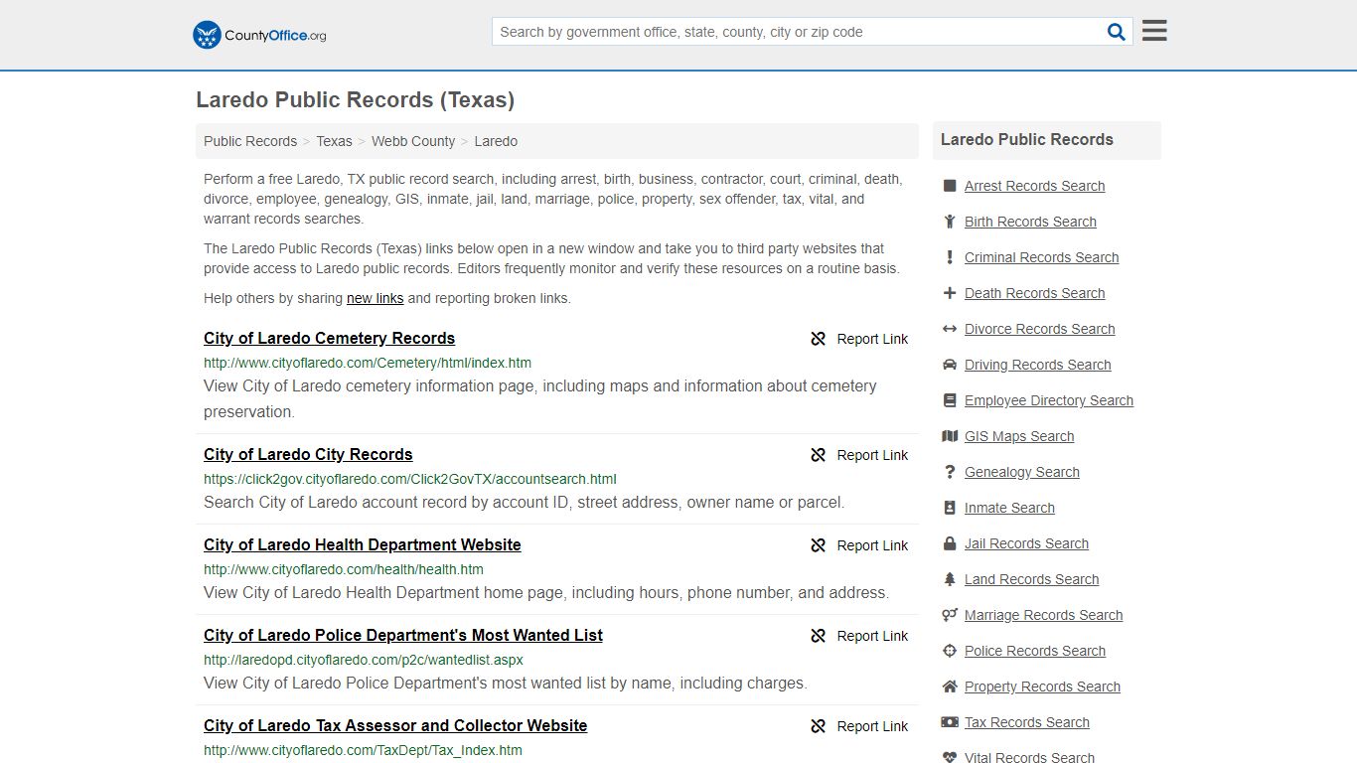Screen dimensions: 1357x763
Task: Open Tax Records Search
Action: [1026, 722]
